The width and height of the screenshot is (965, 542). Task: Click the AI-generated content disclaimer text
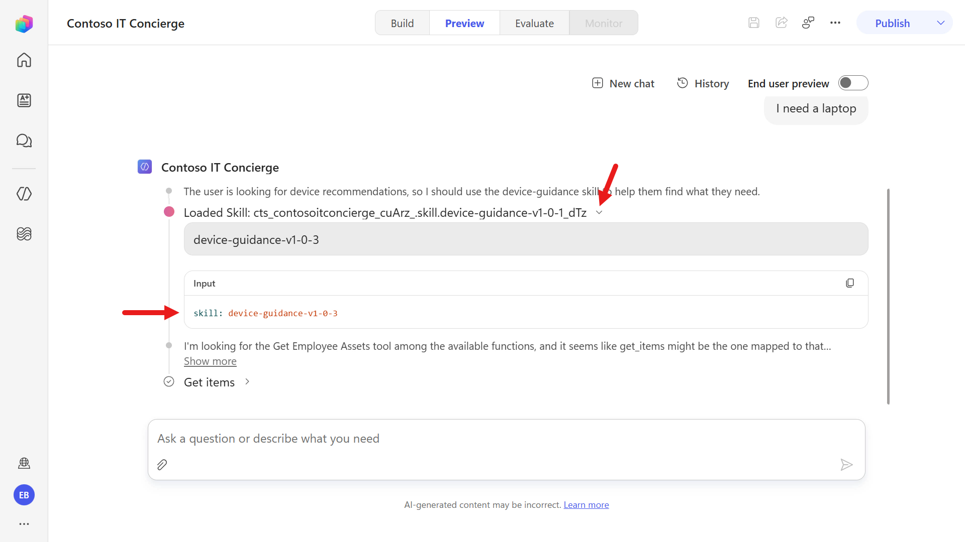point(482,505)
